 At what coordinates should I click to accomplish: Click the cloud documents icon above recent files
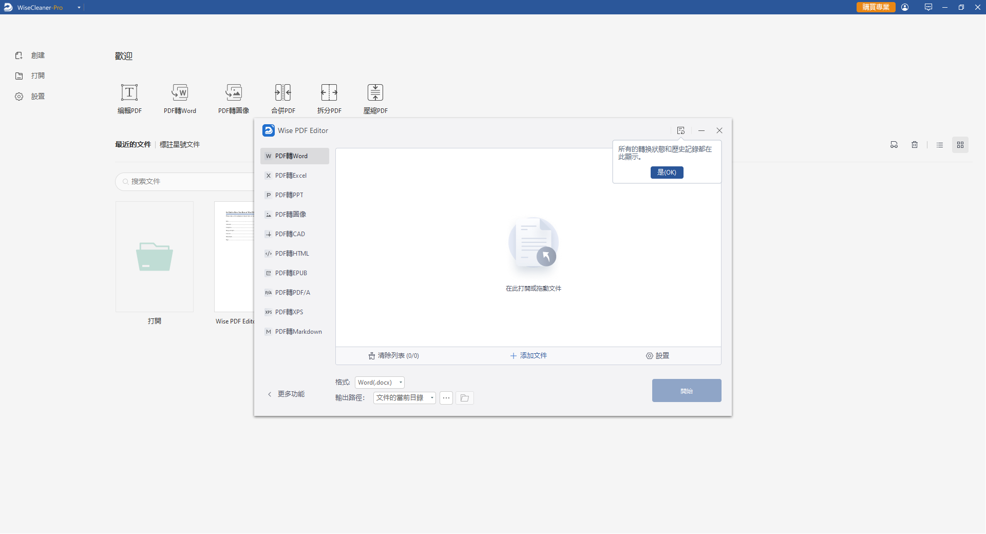[x=894, y=145]
